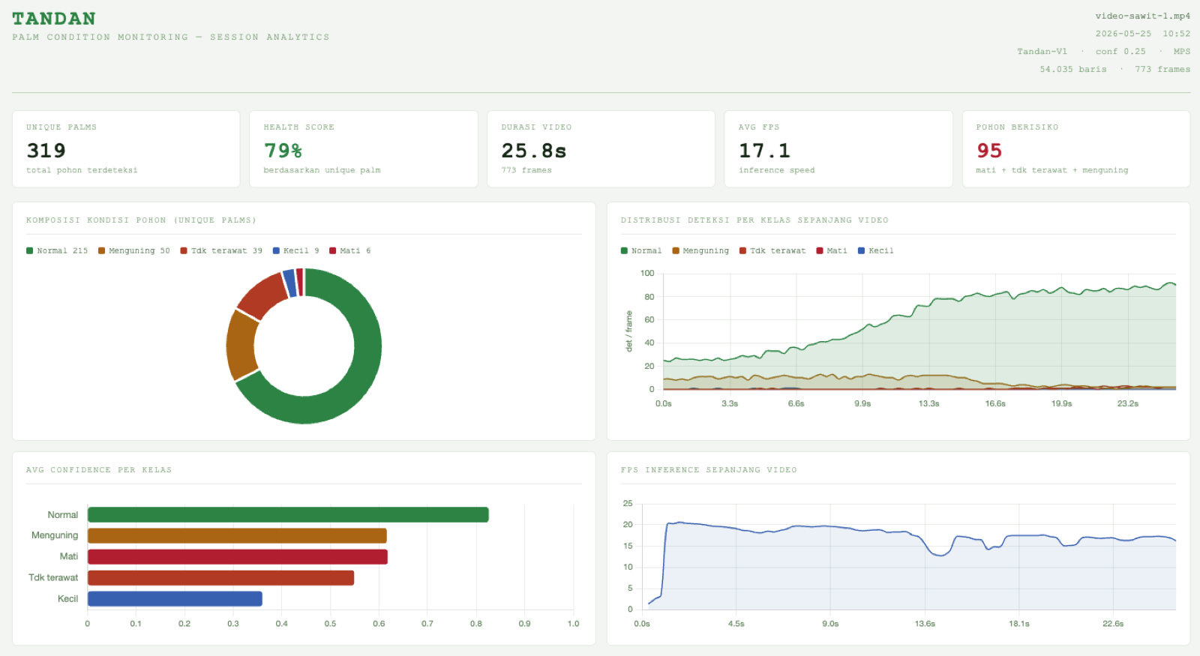Click the Unique Palms value 319
The height and width of the screenshot is (656, 1200).
pyautogui.click(x=46, y=151)
